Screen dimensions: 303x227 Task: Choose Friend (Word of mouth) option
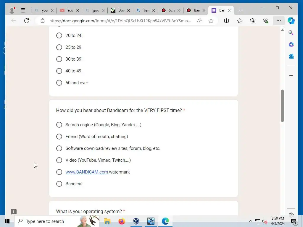point(59,137)
